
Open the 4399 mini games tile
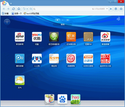[x=88, y=59]
